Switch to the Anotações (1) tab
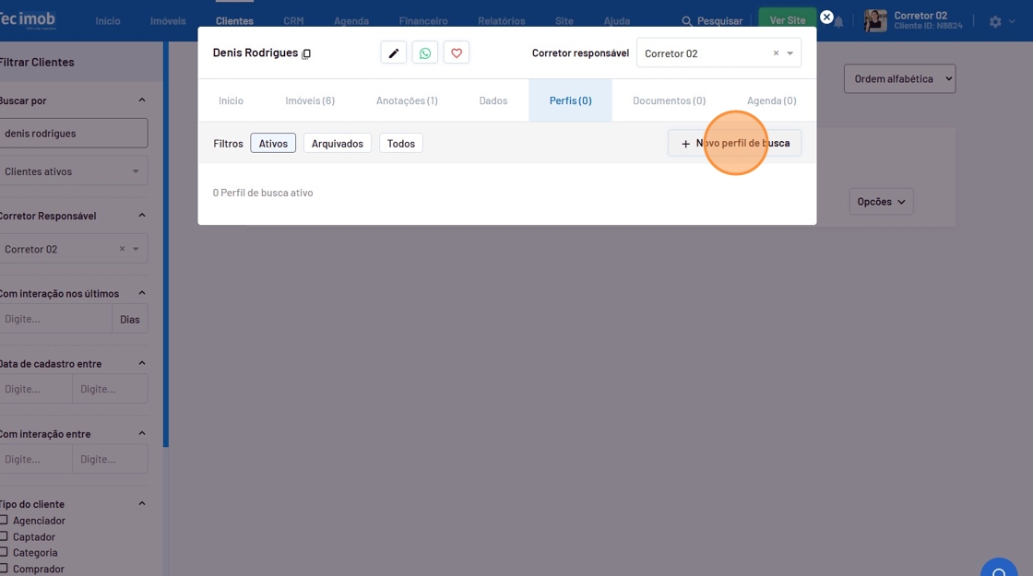1033x576 pixels. [407, 100]
